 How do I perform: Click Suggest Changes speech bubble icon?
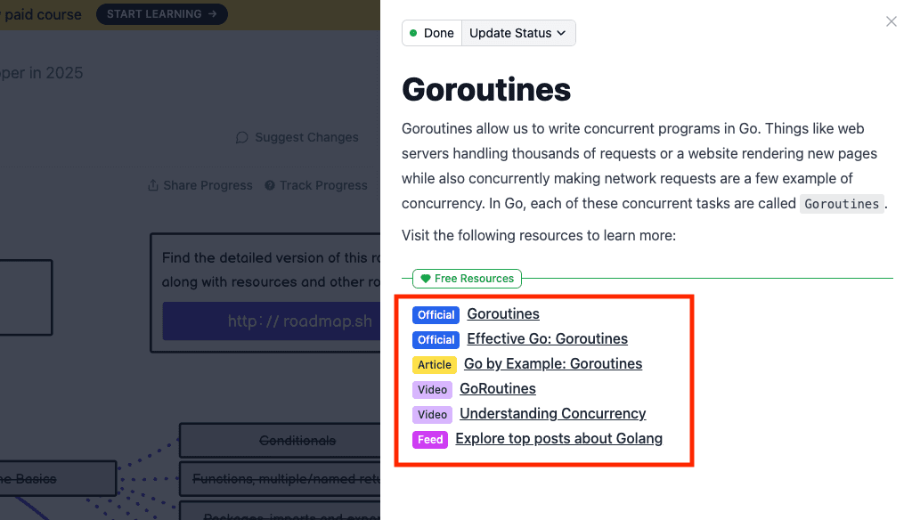pyautogui.click(x=241, y=137)
